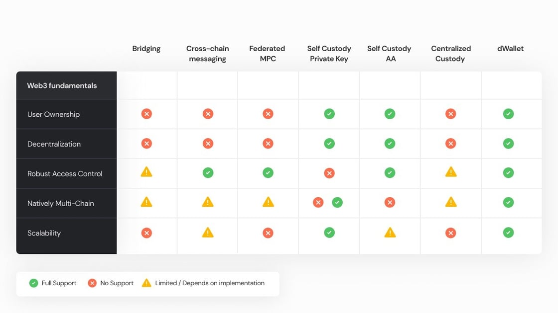This screenshot has height=313, width=558.
Task: Click Self Custody AA Scalability warning icon
Action: (390, 232)
